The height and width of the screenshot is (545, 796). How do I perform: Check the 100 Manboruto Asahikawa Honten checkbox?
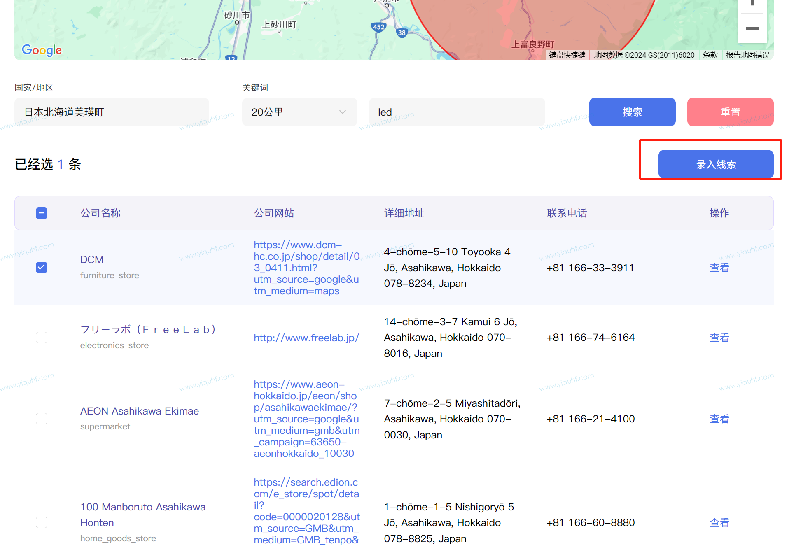click(x=42, y=522)
